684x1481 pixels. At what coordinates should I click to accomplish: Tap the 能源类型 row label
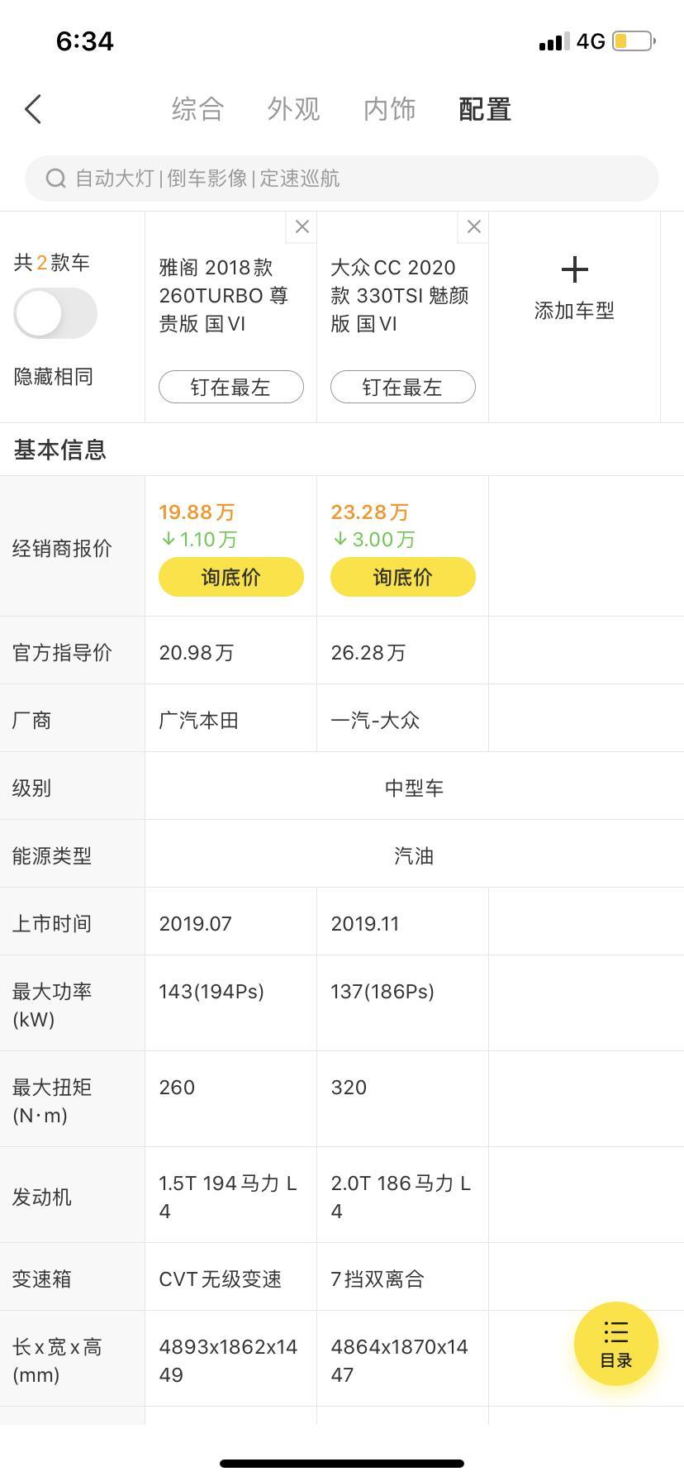(51, 855)
